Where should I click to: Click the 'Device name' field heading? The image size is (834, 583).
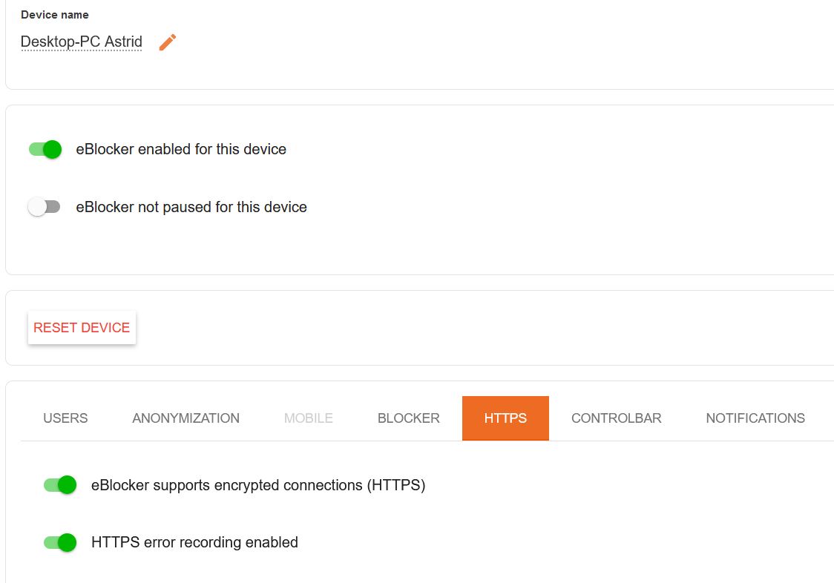55,15
